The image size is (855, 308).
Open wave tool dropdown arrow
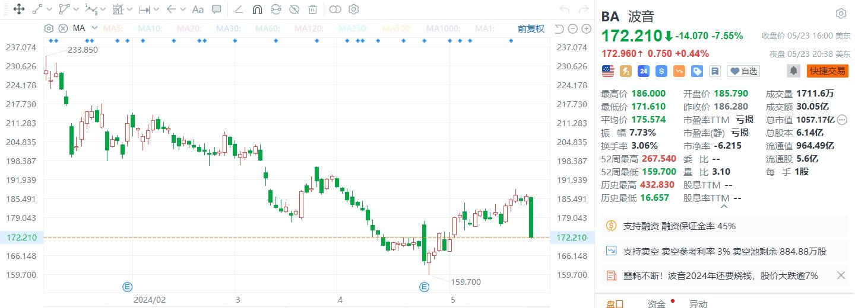click(x=102, y=9)
